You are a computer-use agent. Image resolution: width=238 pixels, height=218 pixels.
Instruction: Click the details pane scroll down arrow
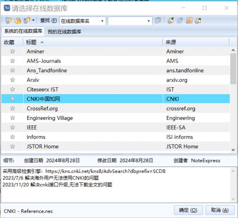tap(233, 199)
